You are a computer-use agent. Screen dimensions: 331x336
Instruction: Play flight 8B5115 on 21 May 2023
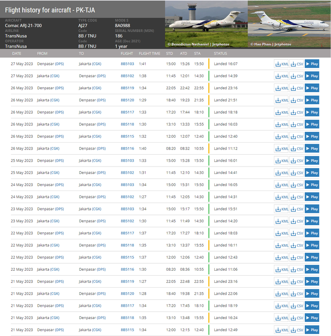(312, 330)
